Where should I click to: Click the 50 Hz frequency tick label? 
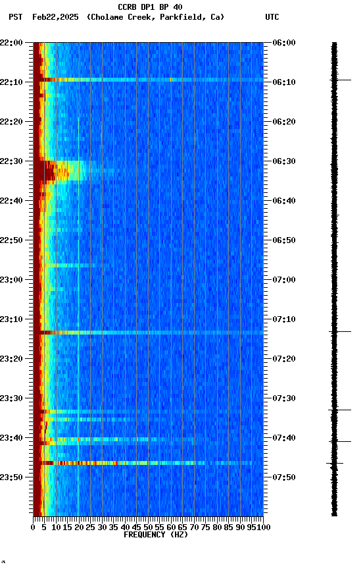[x=148, y=528]
